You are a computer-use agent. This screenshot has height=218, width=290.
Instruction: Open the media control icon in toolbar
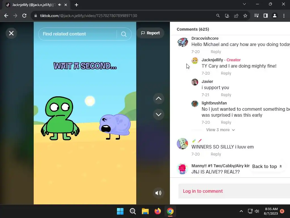coord(256,16)
